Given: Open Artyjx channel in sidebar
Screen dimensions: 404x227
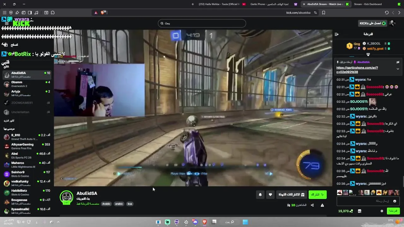Looking at the screenshot, I should [27, 93].
